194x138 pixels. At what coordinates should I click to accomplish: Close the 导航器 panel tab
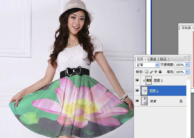click(193, 28)
